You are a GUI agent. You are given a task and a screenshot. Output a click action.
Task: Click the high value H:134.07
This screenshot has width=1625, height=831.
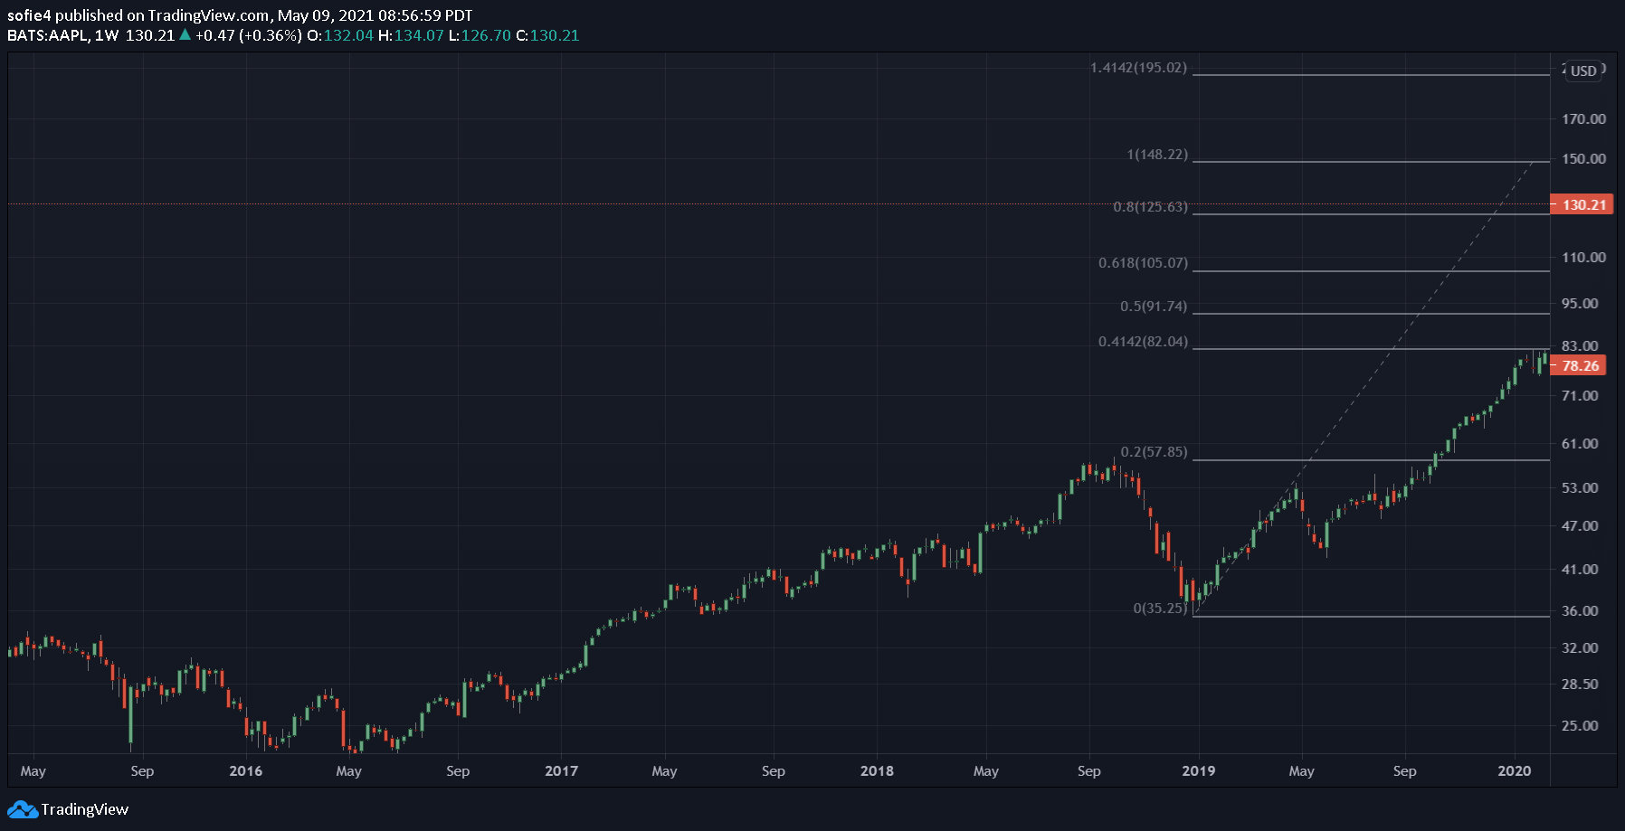point(411,35)
